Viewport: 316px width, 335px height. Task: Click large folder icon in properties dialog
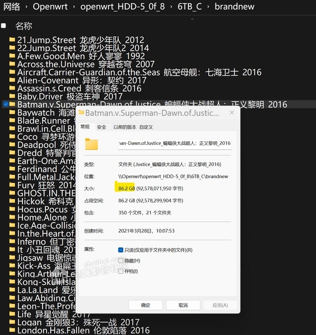(91, 144)
